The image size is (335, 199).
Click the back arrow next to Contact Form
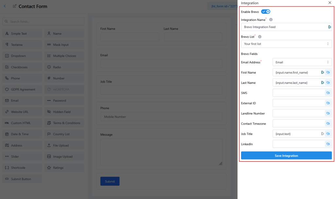tap(5, 6)
